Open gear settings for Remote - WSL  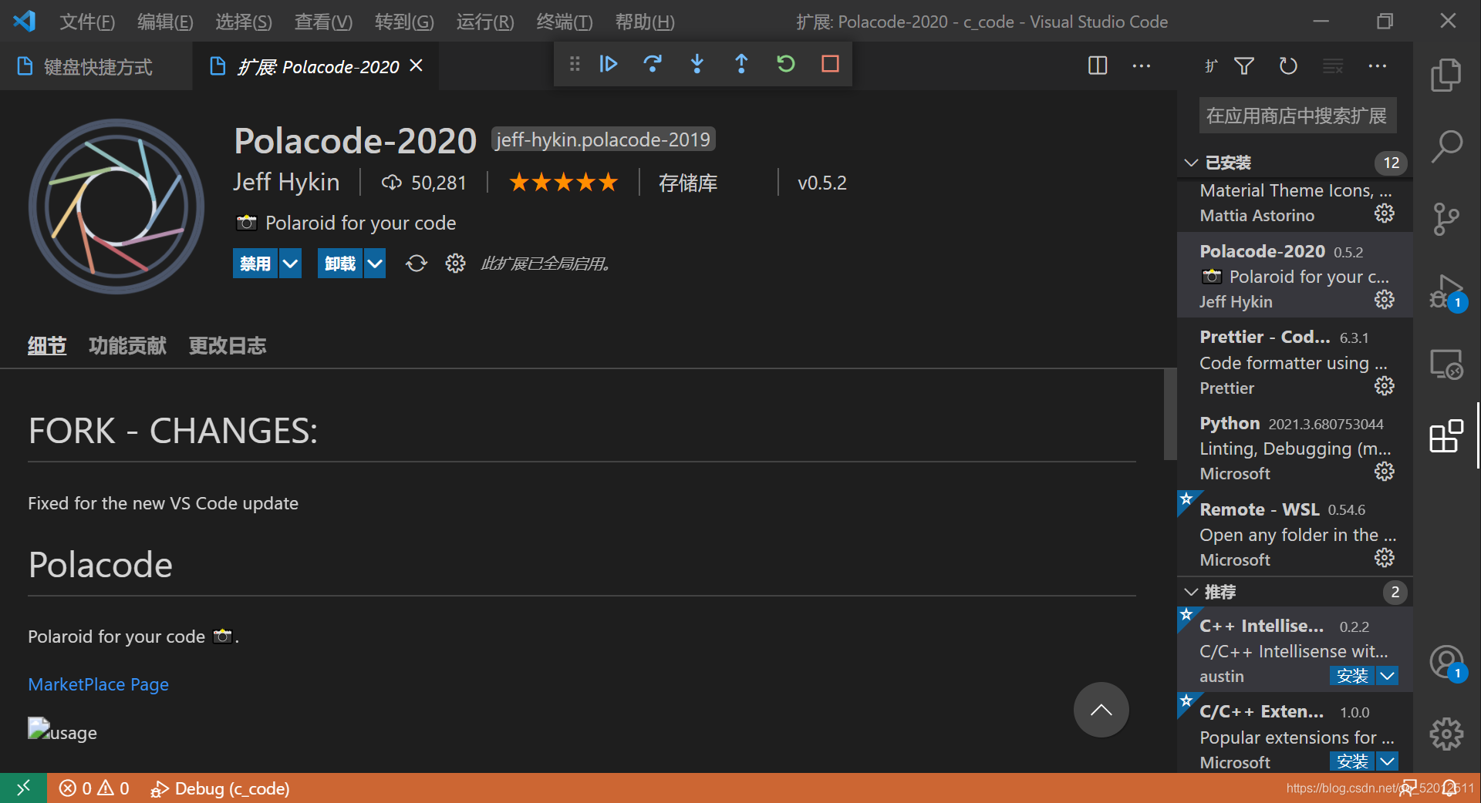pos(1385,558)
